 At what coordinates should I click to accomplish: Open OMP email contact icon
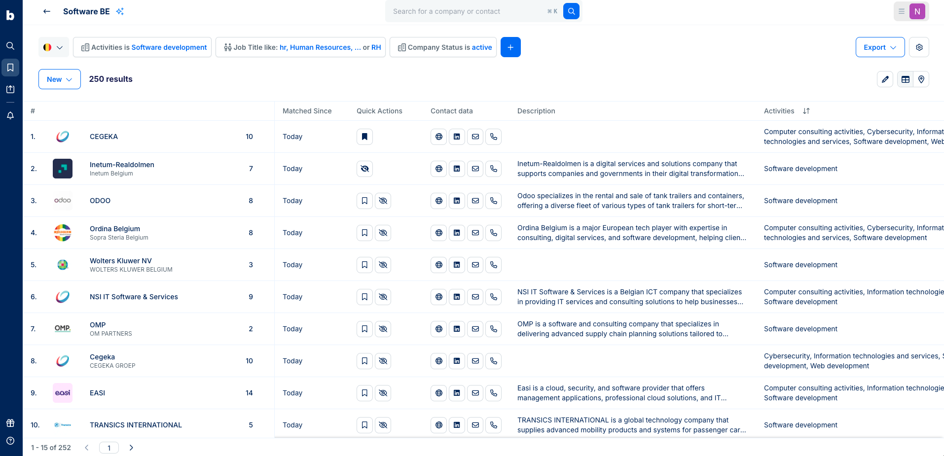pyautogui.click(x=475, y=329)
